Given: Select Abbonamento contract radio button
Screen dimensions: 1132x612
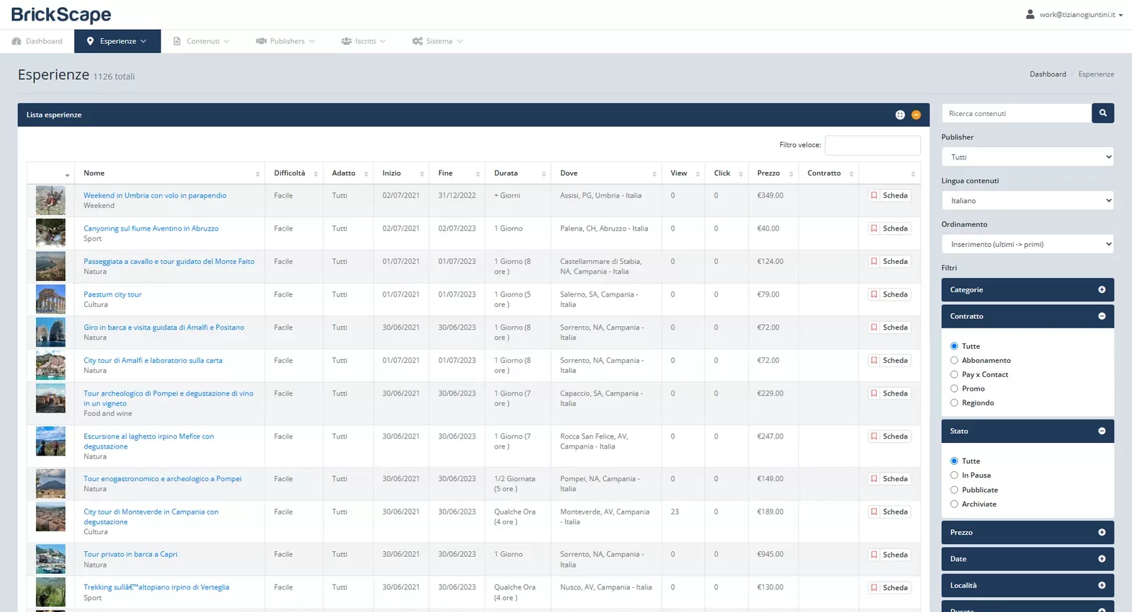Looking at the screenshot, I should (x=954, y=360).
